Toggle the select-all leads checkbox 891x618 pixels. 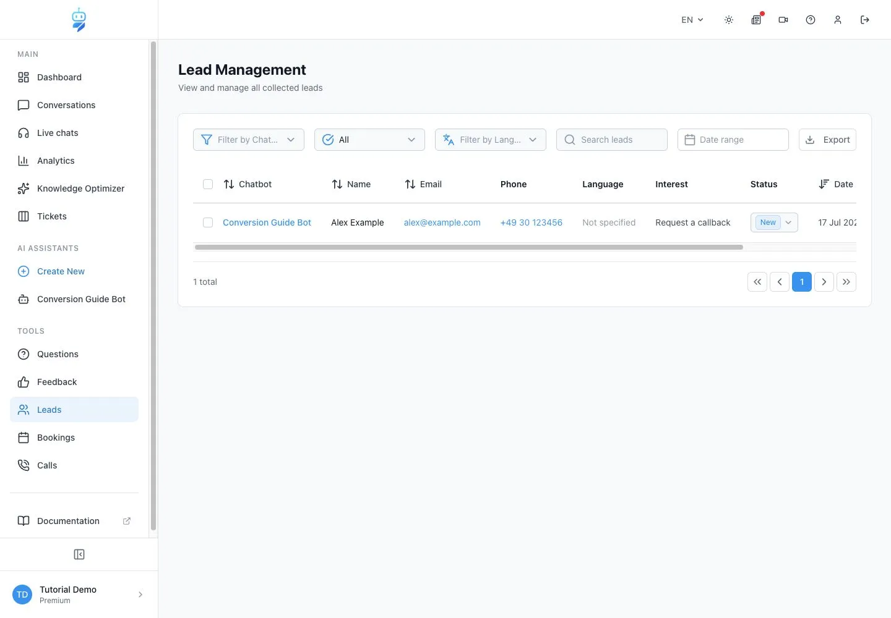[x=208, y=184]
